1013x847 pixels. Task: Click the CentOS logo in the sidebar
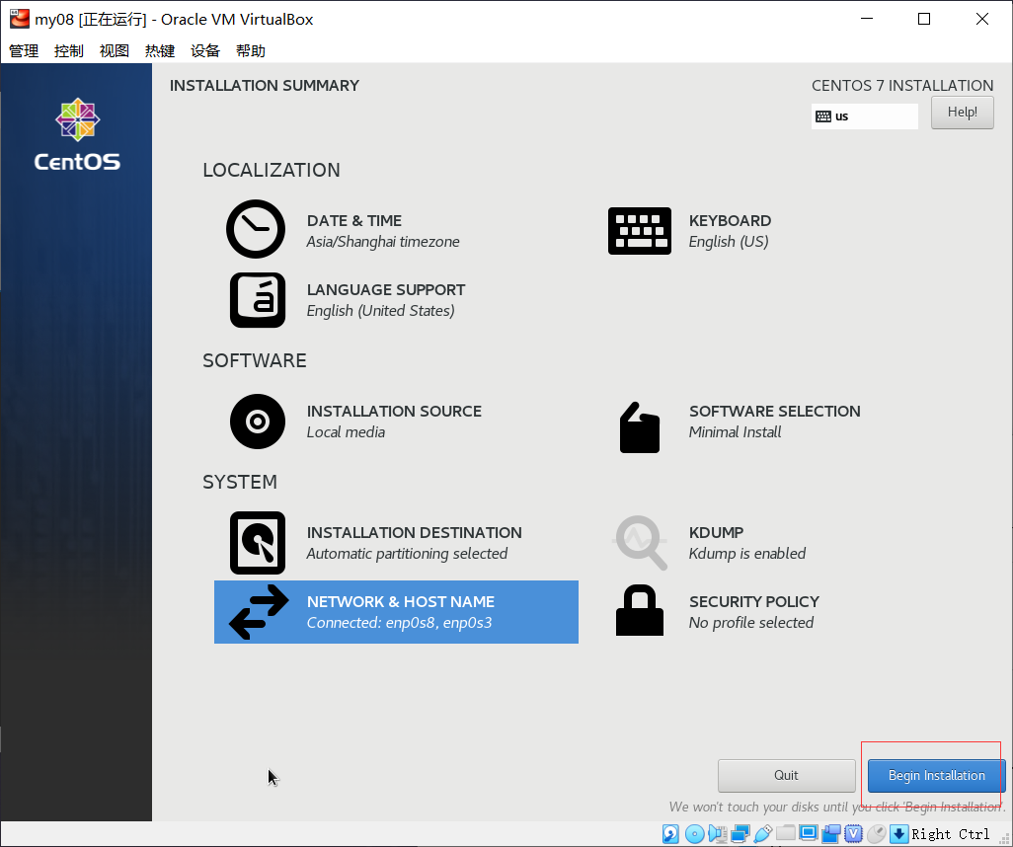tap(77, 134)
